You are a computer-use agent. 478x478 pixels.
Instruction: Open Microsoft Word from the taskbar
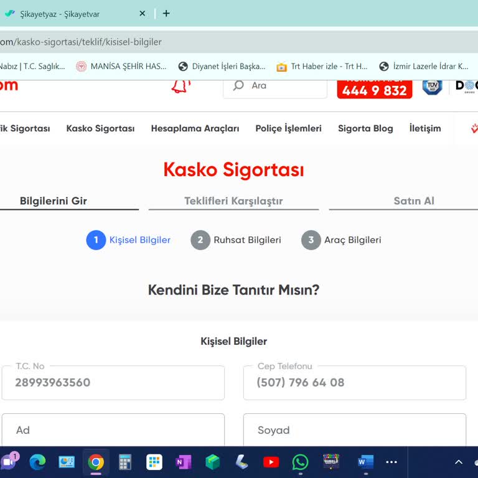coord(365,462)
